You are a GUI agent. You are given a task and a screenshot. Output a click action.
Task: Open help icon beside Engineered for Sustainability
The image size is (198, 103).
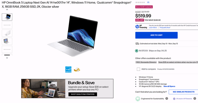[x=167, y=98]
